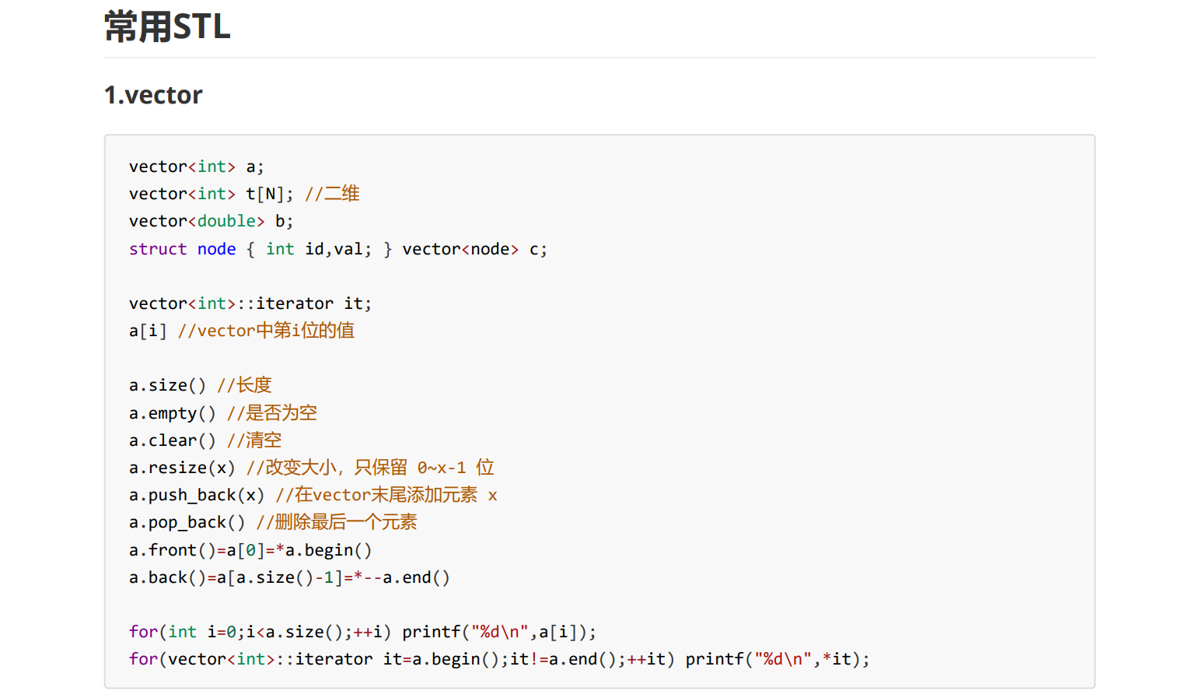Click the a.clear() code line
This screenshot has height=698, width=1199.
173,440
